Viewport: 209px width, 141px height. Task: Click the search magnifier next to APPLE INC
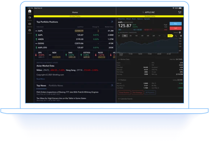[143, 12]
